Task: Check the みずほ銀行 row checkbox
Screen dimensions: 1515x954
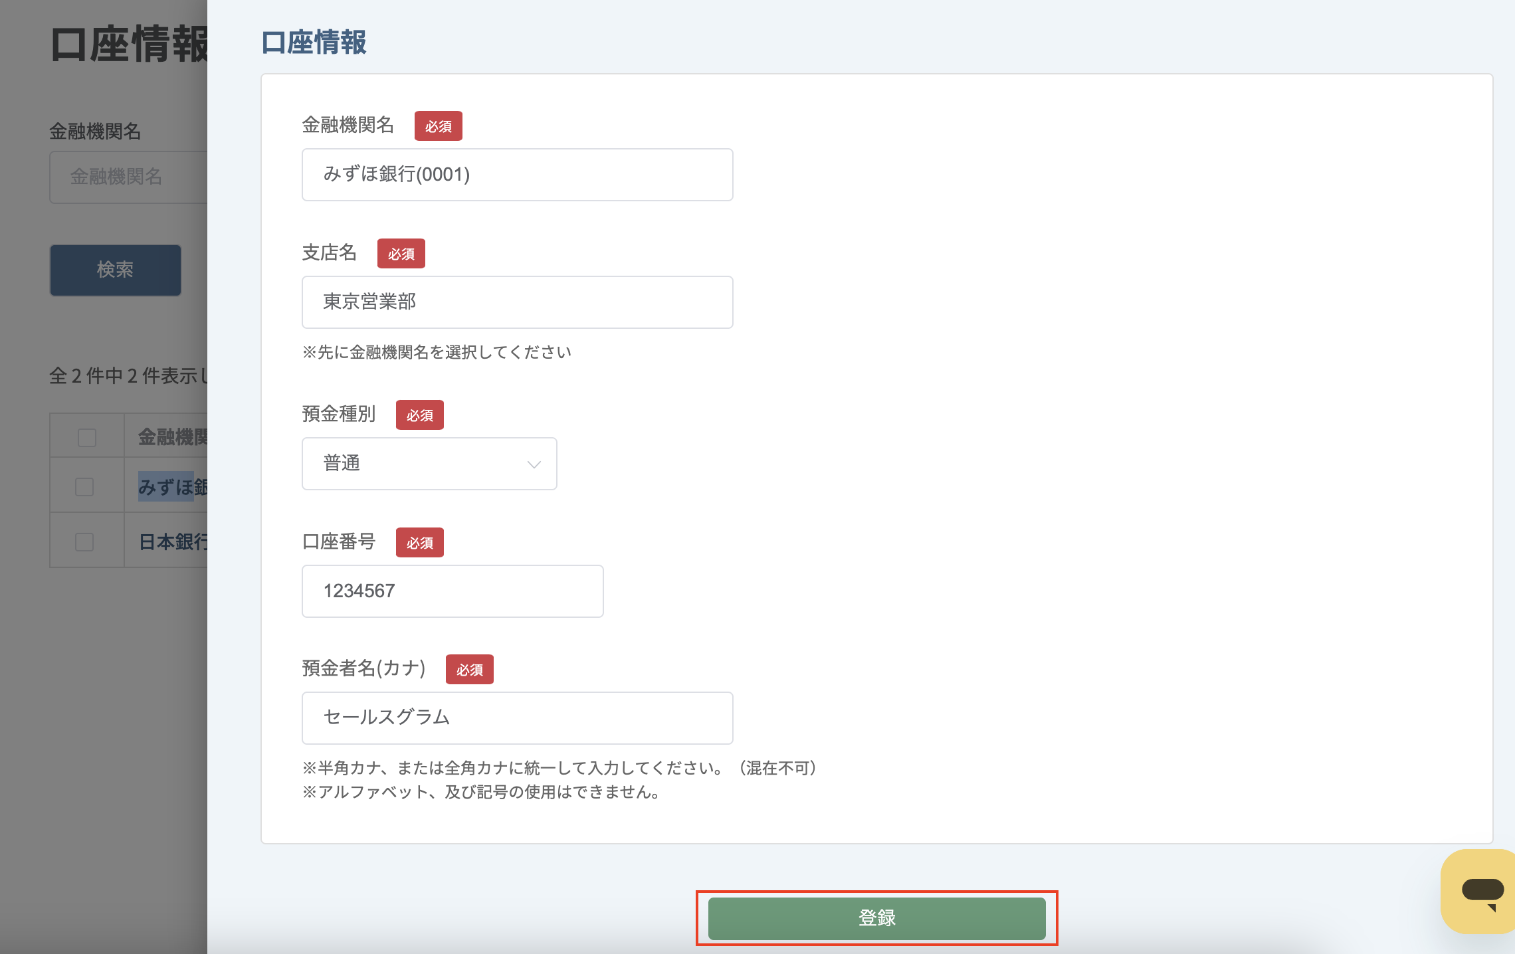Action: (84, 487)
